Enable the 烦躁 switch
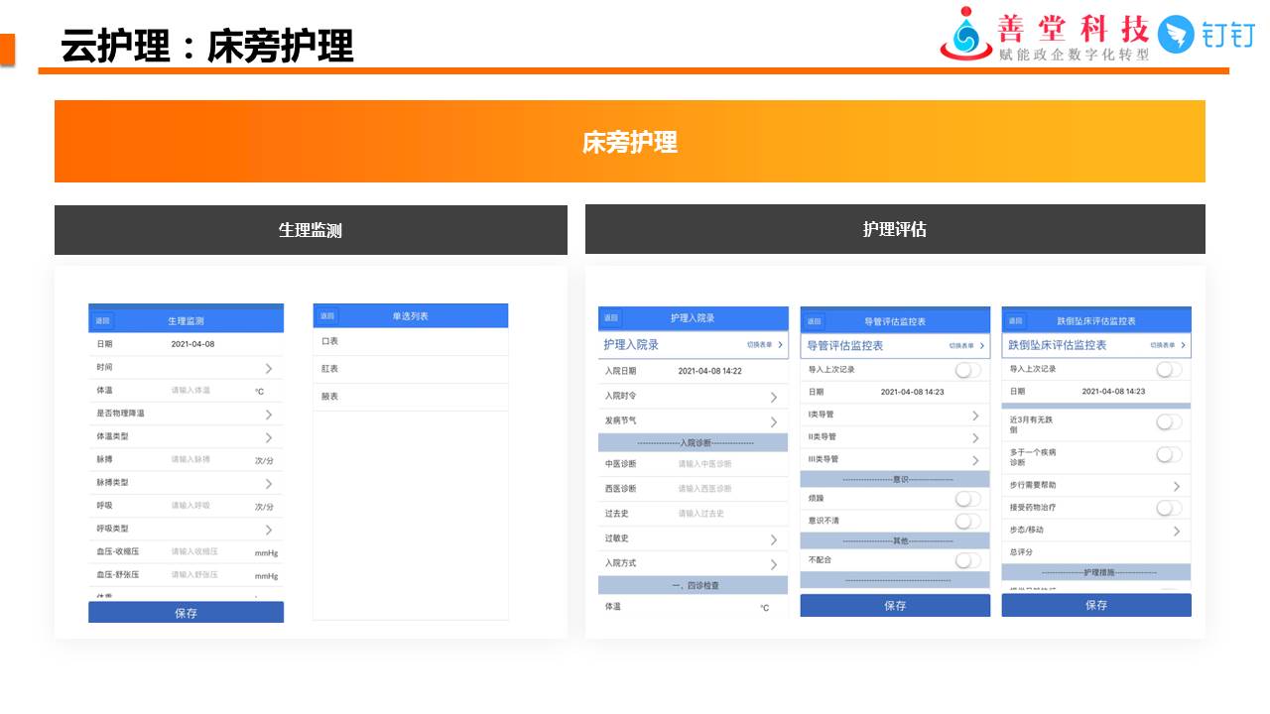The image size is (1270, 714). (967, 499)
